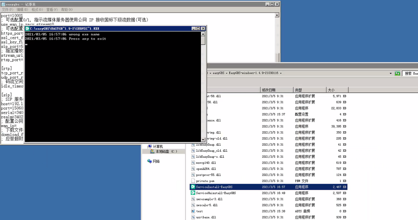Click the Notepad title bar icon
The height and width of the screenshot is (220, 418).
(x=3, y=4)
